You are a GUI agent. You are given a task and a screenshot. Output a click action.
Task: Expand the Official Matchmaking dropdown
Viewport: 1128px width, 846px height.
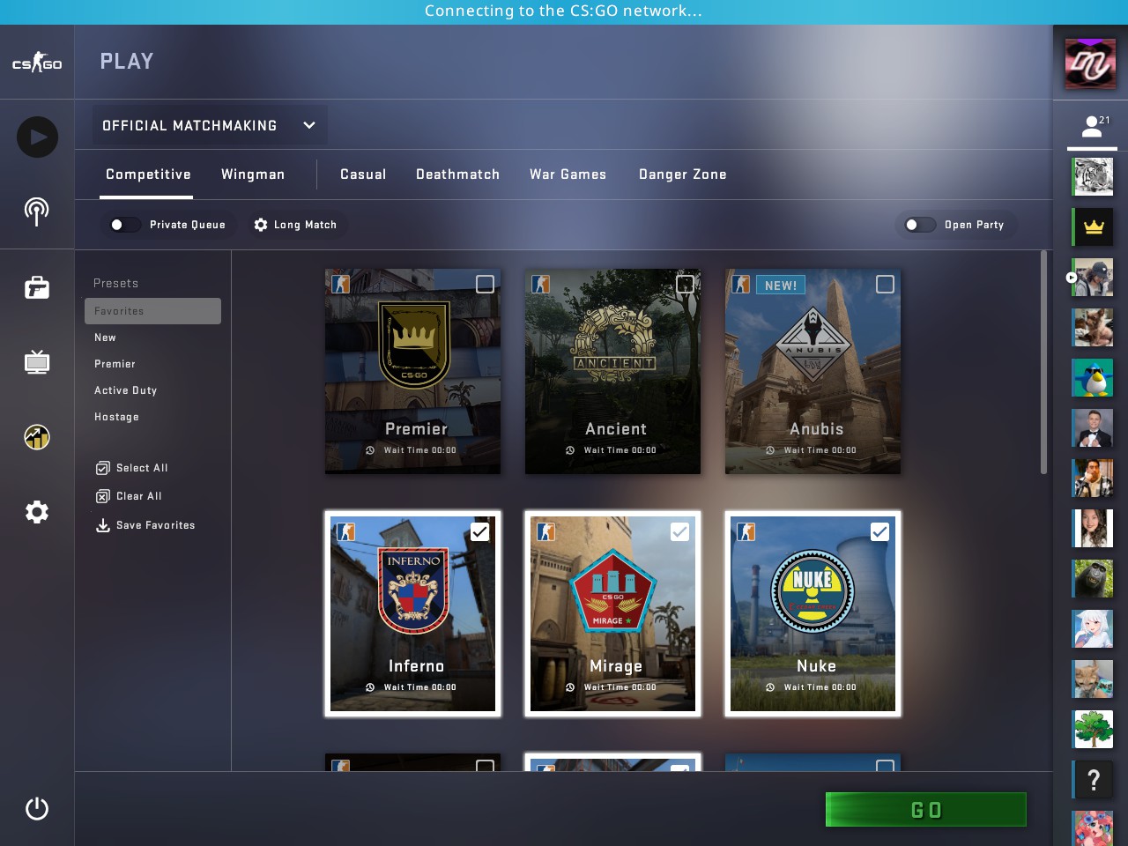click(211, 125)
